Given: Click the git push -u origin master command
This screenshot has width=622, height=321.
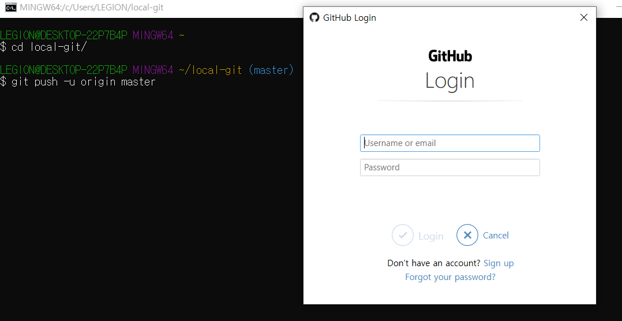Looking at the screenshot, I should (83, 82).
